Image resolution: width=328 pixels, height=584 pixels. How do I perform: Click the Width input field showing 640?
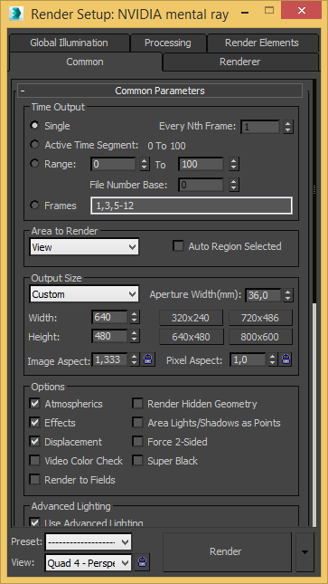point(109,317)
